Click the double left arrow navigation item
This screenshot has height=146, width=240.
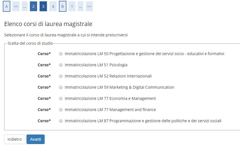tap(16, 6)
